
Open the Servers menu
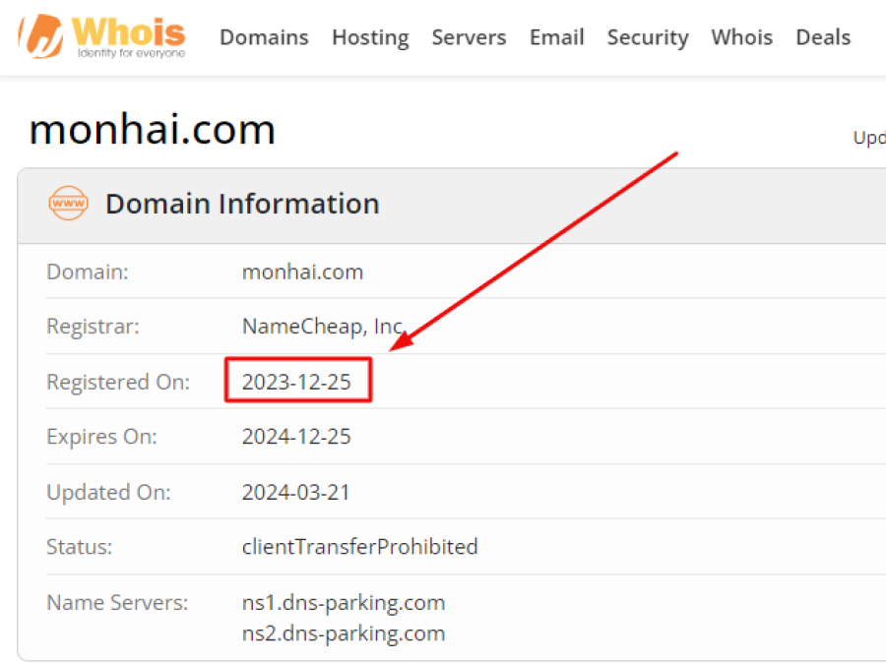(x=469, y=37)
